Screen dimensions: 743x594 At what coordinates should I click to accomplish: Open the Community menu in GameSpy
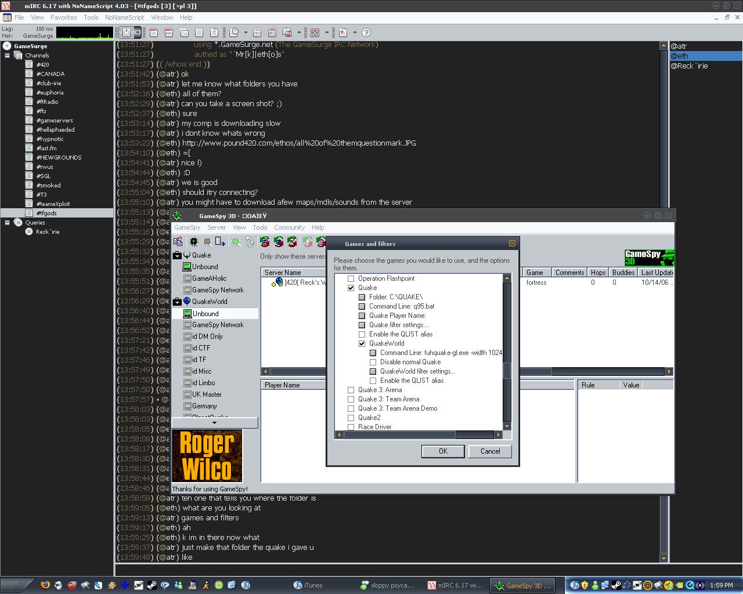click(289, 227)
